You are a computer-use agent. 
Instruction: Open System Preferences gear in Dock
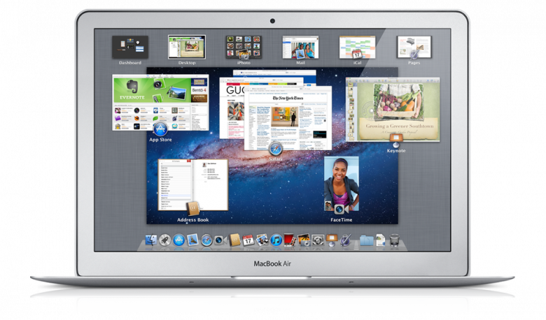click(318, 240)
